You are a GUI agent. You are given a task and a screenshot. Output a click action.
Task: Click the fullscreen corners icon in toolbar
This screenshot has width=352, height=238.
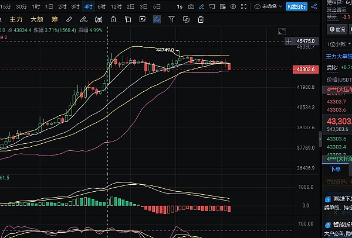pyautogui.click(x=245, y=6)
